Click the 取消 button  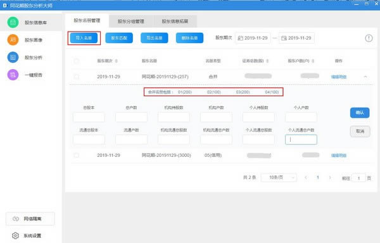[360, 131]
